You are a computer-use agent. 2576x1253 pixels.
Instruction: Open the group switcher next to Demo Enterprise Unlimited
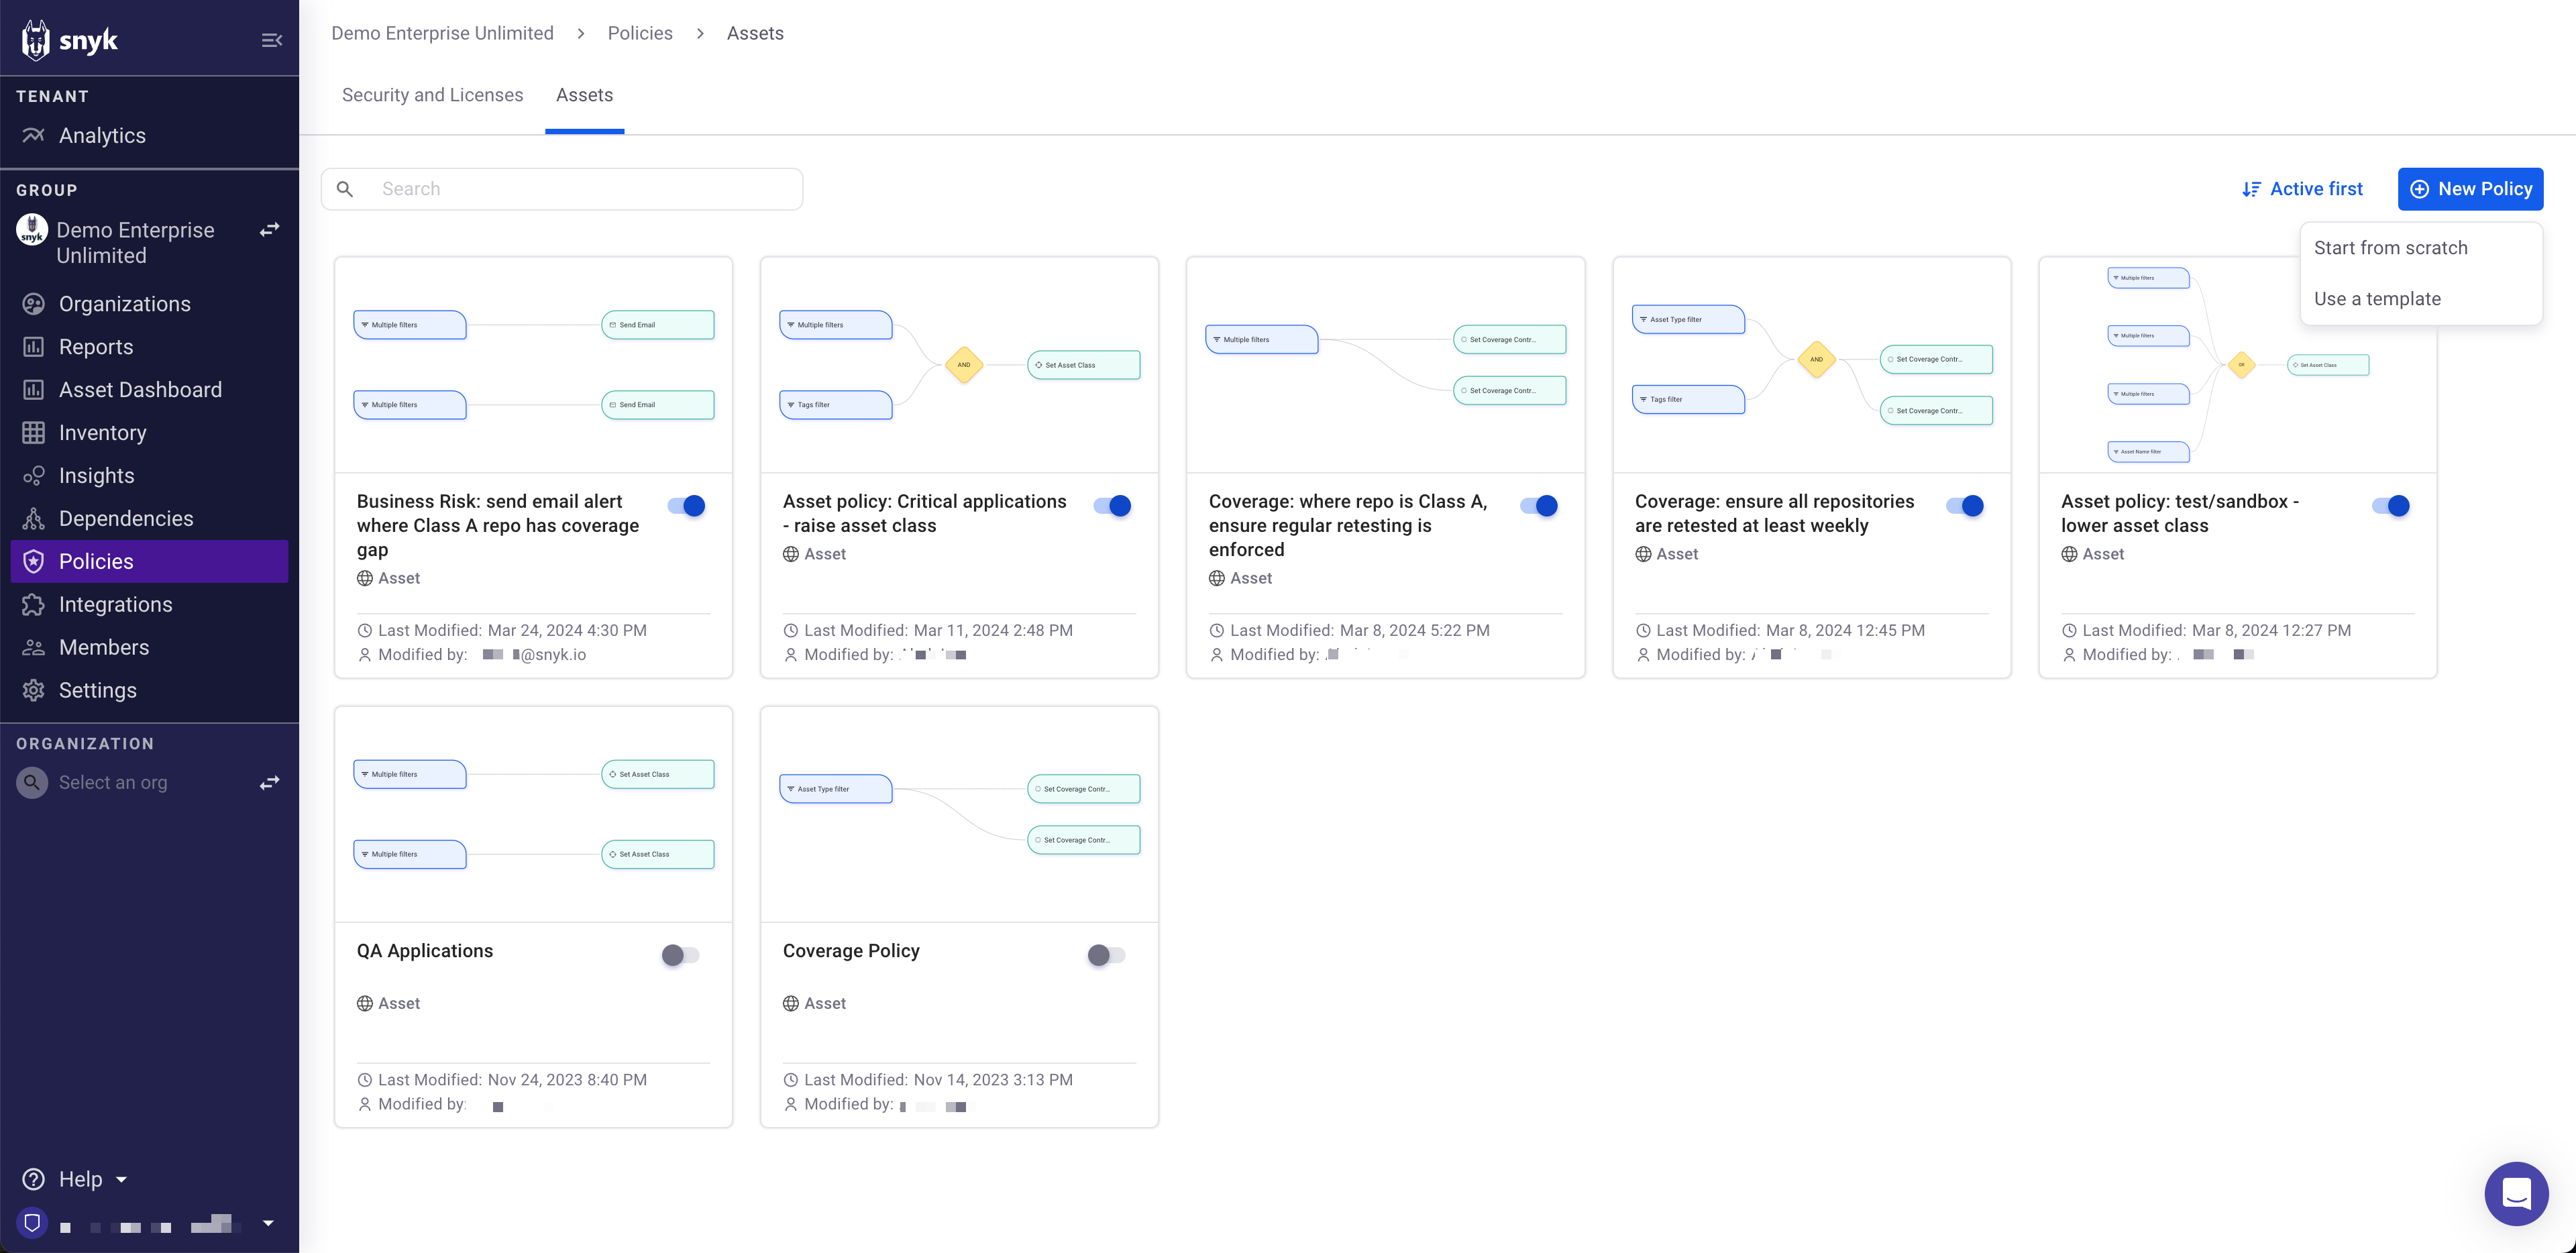[x=269, y=229]
